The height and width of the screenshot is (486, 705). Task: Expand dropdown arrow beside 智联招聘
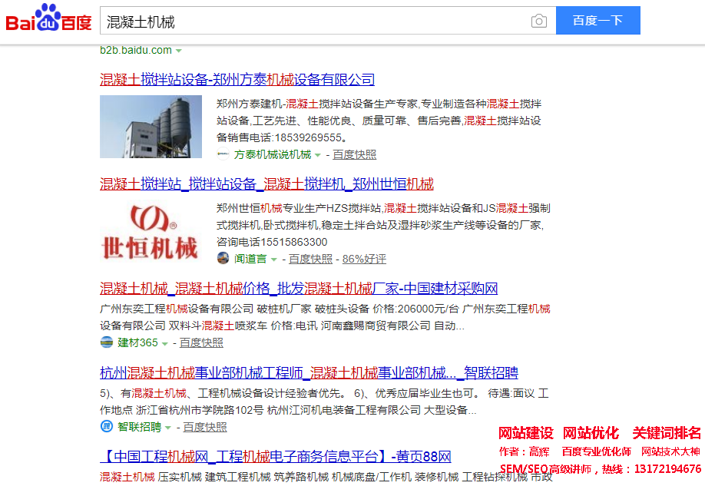167,428
